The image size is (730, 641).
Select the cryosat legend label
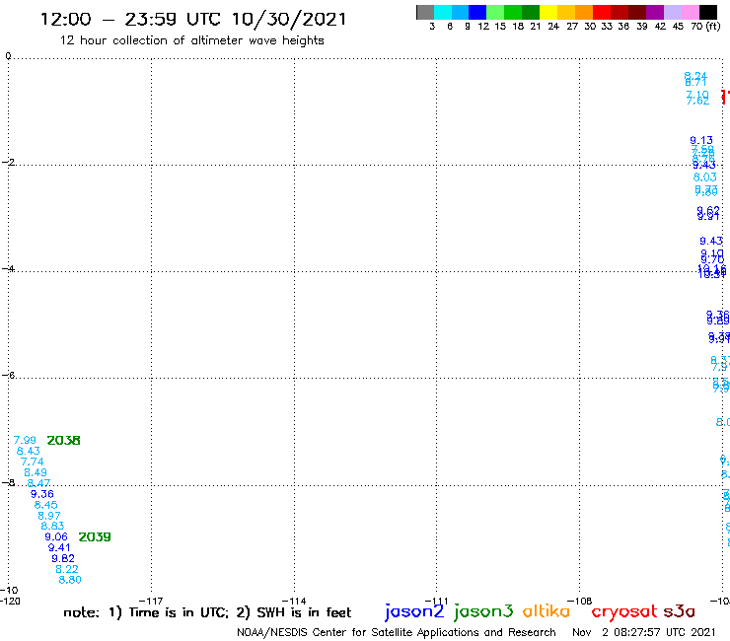(x=623, y=611)
